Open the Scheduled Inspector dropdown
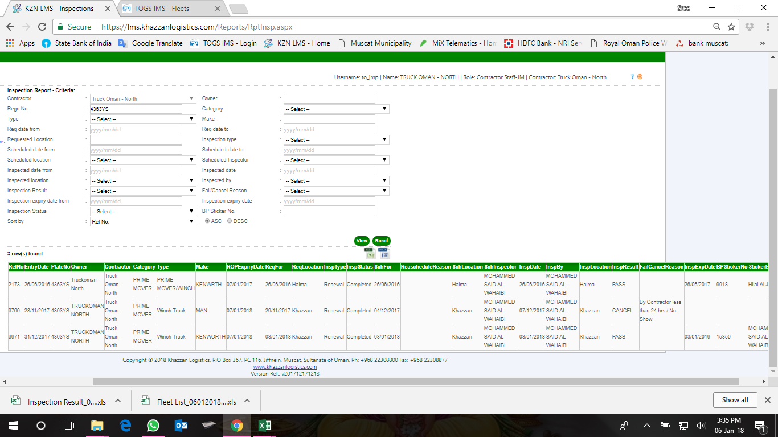 point(336,160)
